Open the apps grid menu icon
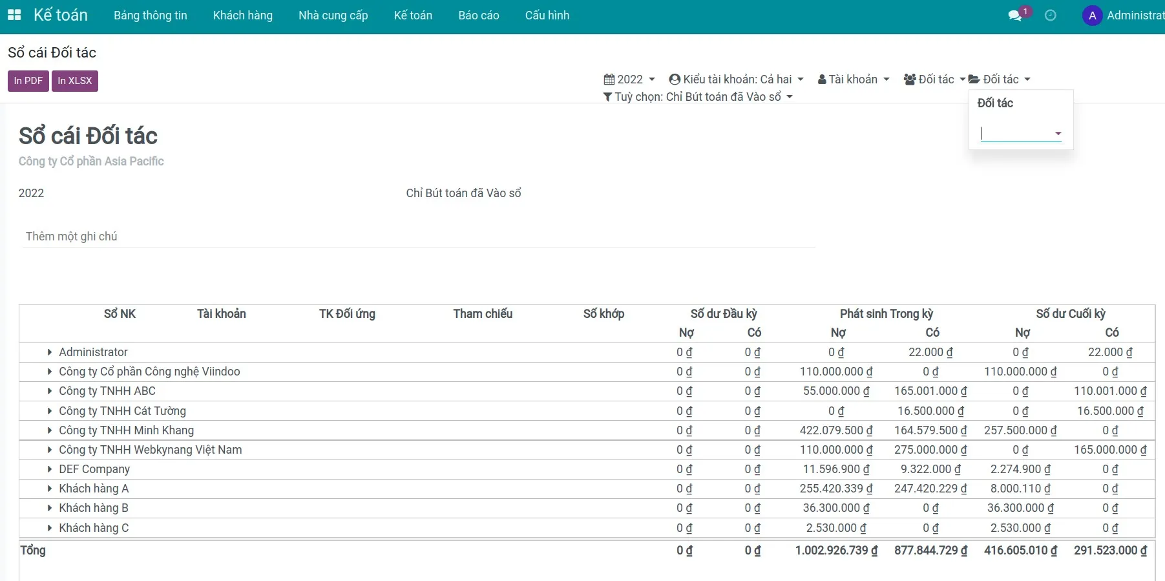 (x=14, y=15)
